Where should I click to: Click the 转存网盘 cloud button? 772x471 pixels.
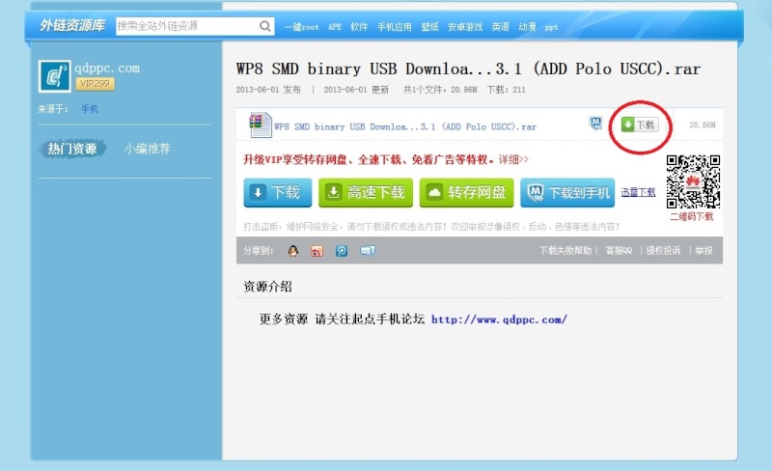[x=467, y=192]
